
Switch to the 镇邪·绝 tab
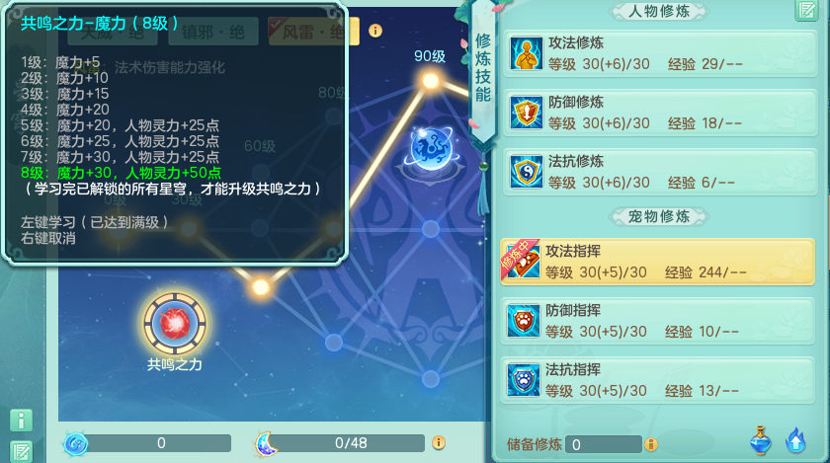213,32
